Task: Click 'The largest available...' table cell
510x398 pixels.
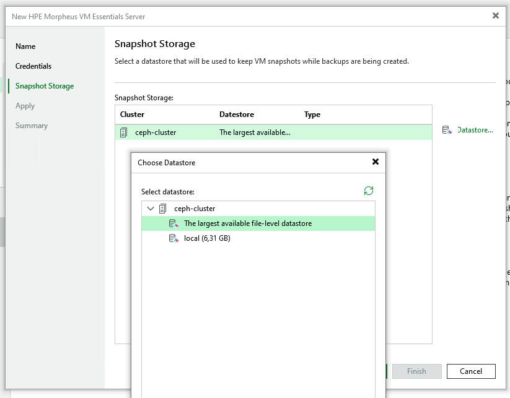Action: pyautogui.click(x=255, y=132)
